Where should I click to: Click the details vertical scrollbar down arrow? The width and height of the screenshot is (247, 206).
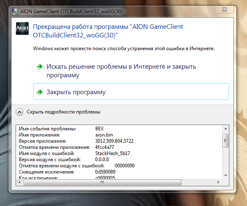pyautogui.click(x=226, y=176)
